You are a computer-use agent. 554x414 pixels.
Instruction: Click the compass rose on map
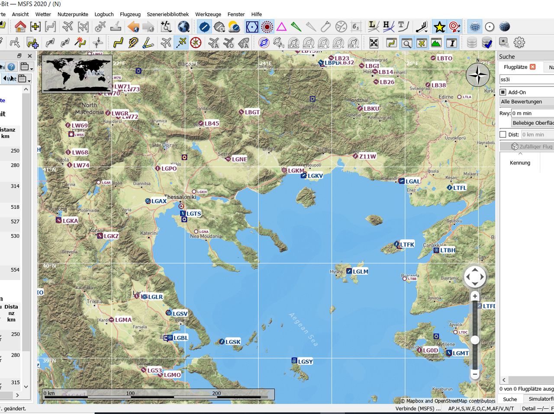point(478,75)
